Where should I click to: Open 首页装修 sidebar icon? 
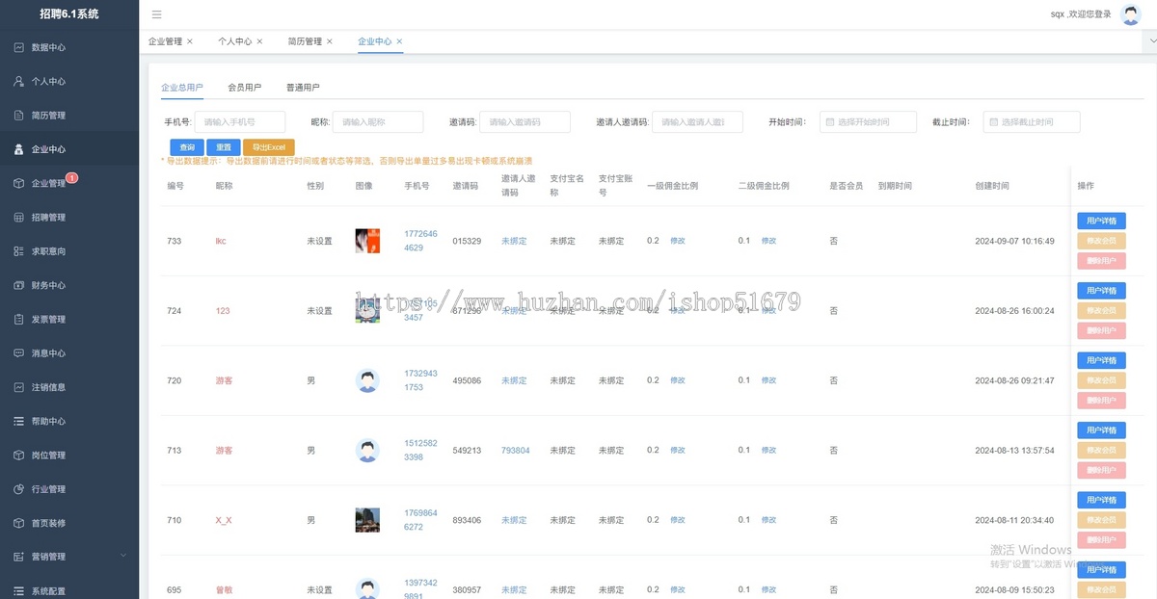[x=19, y=523]
